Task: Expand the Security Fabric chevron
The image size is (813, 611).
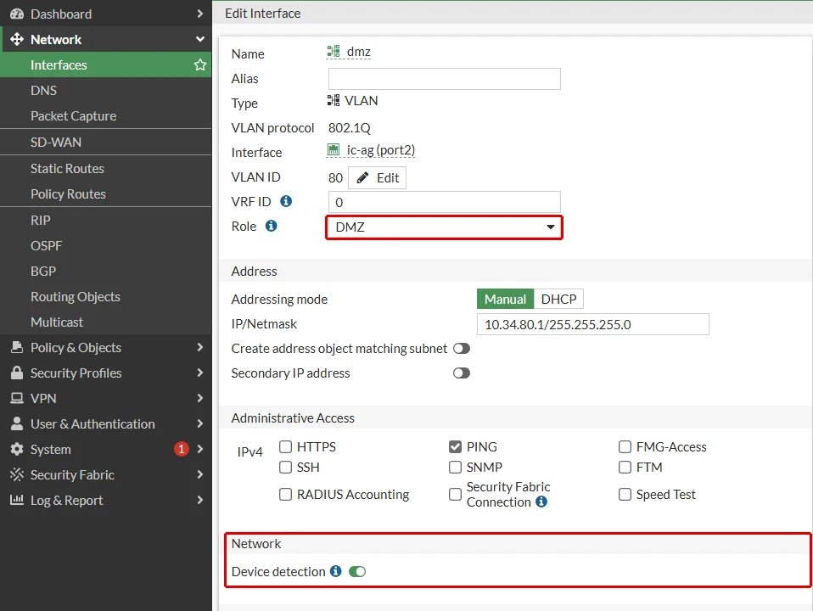Action: [x=200, y=474]
